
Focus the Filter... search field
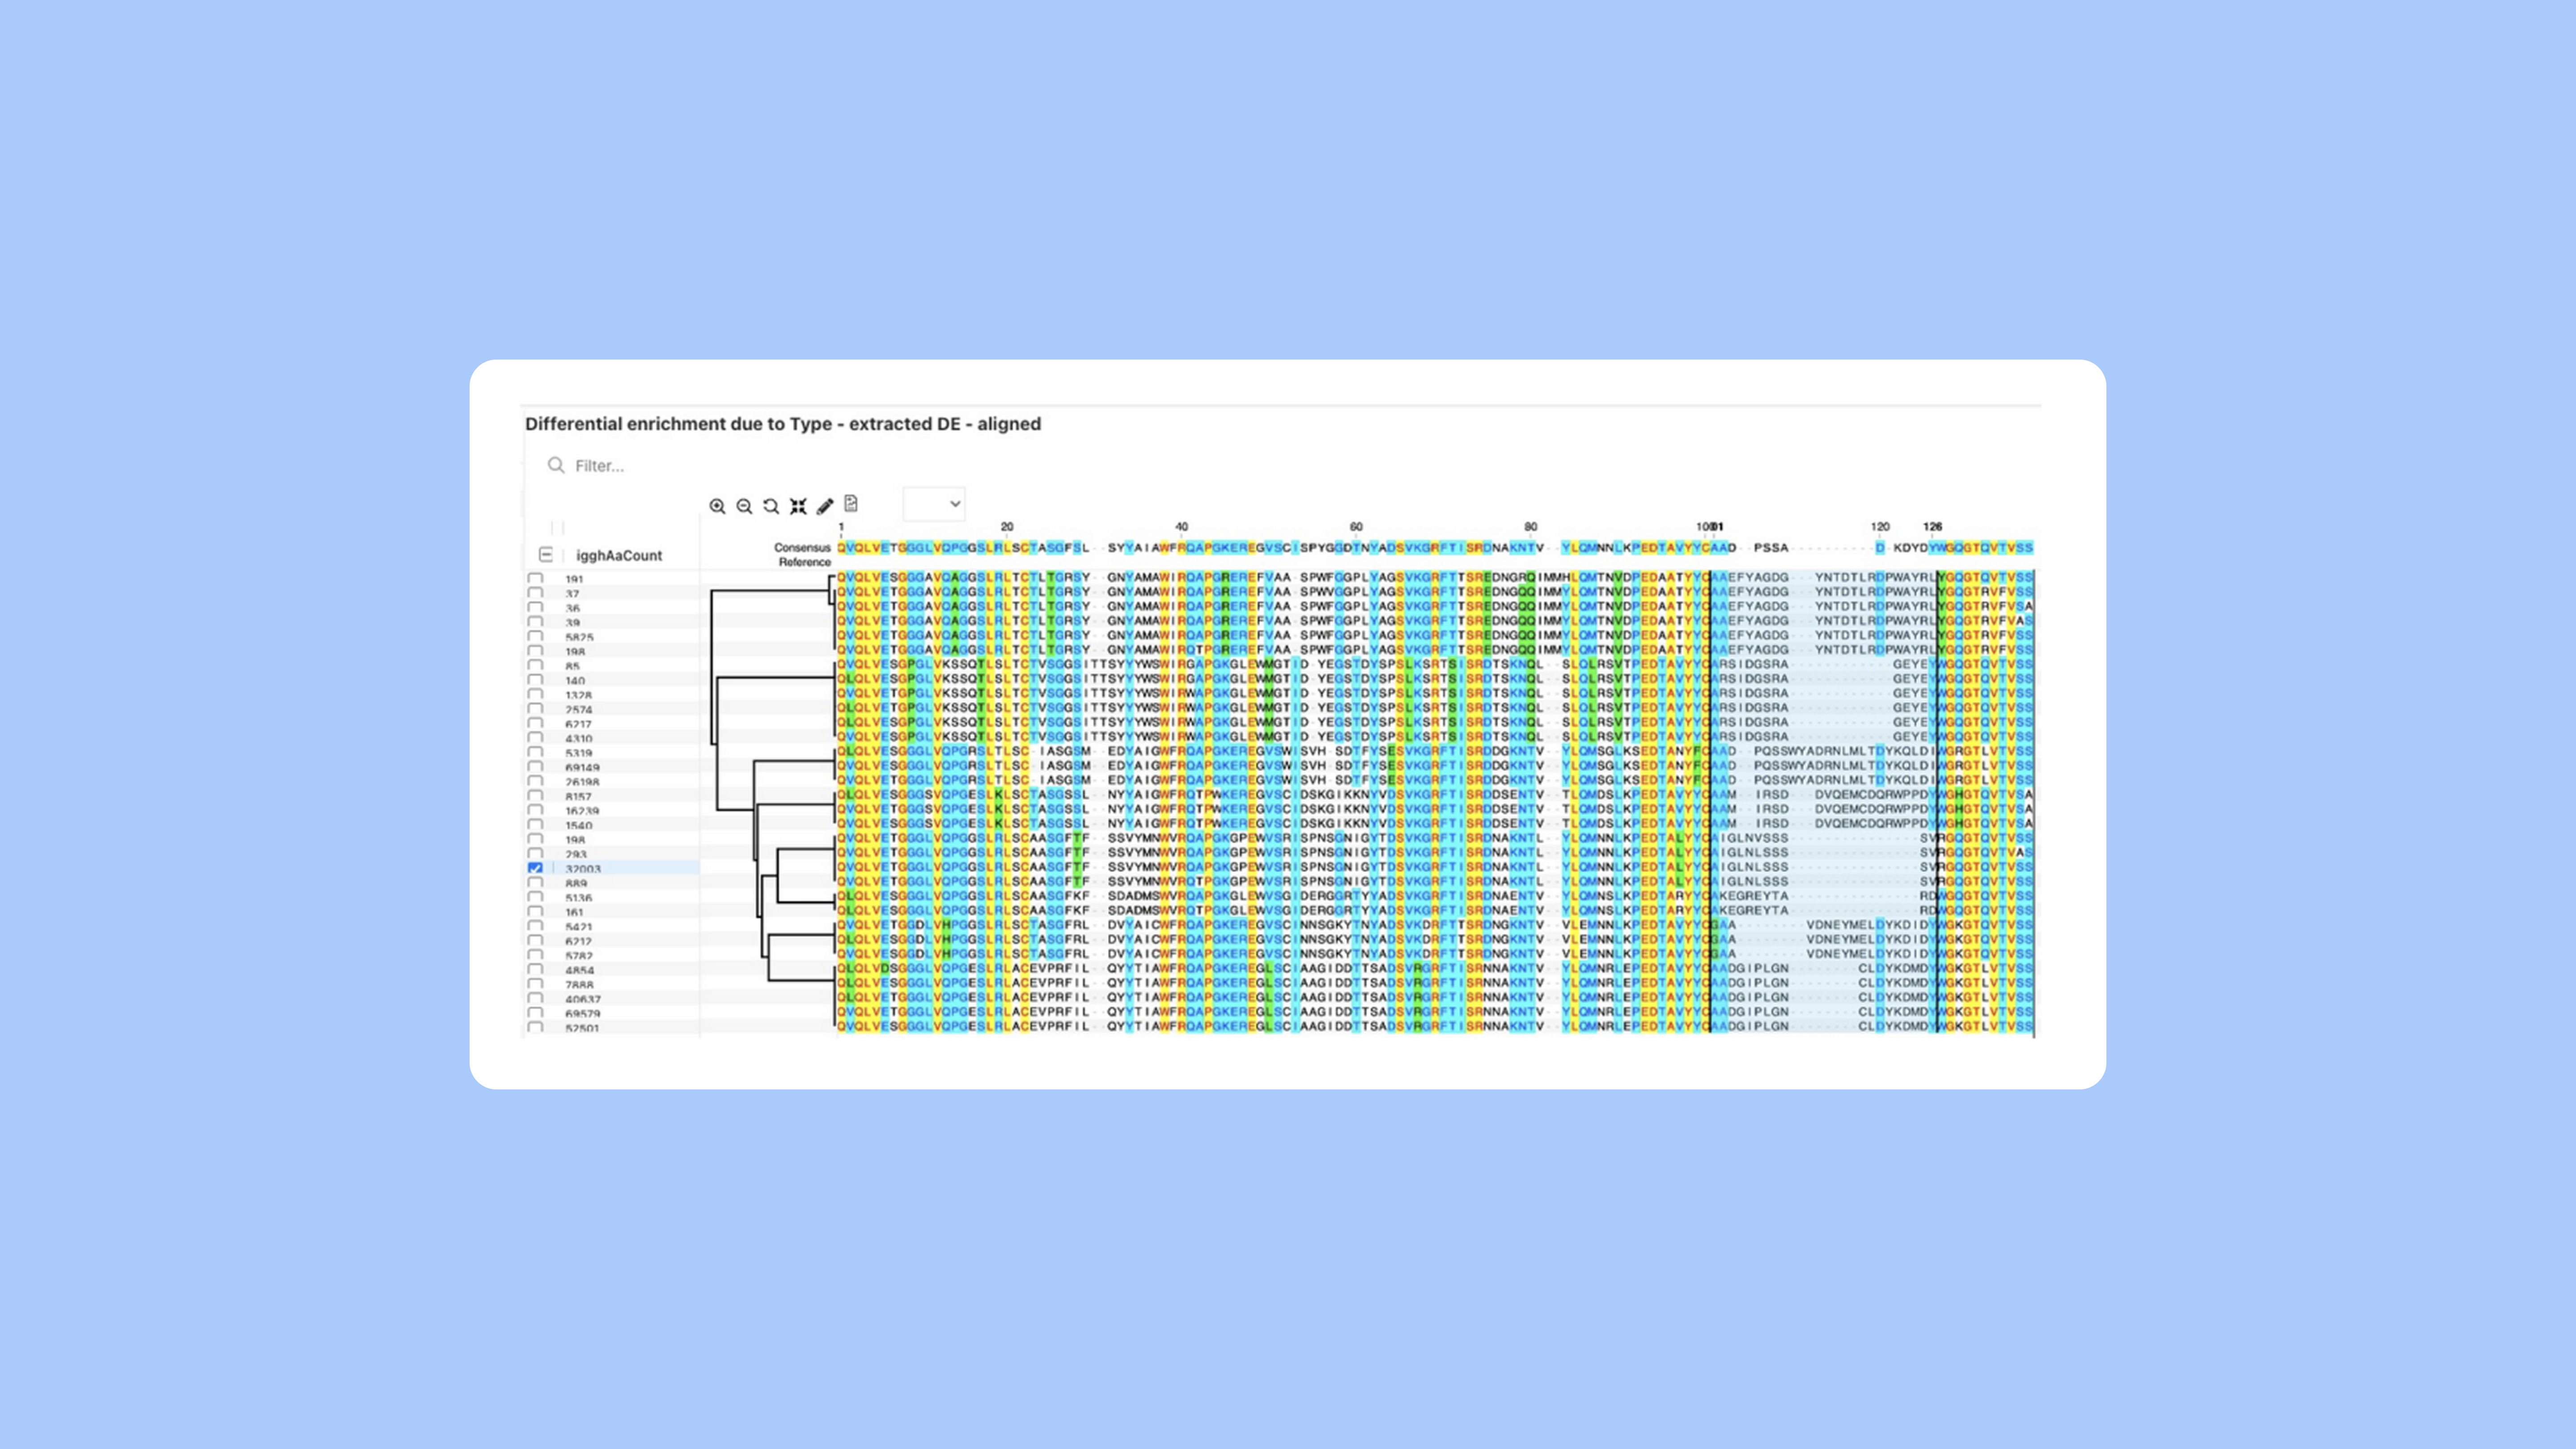(x=600, y=466)
